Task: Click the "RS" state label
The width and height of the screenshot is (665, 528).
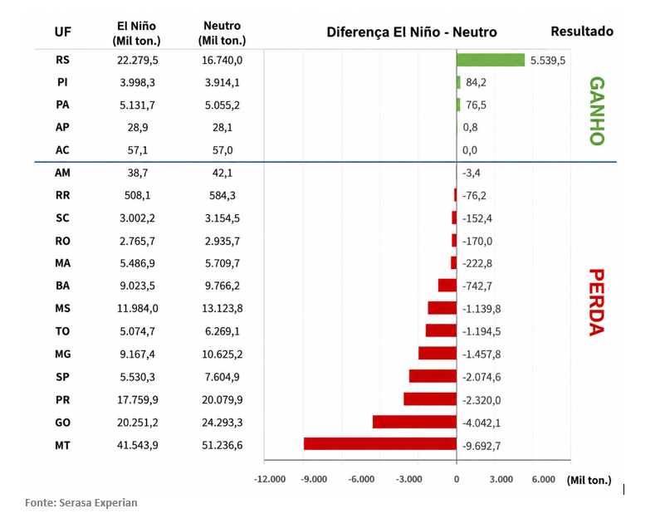Action: tap(62, 60)
